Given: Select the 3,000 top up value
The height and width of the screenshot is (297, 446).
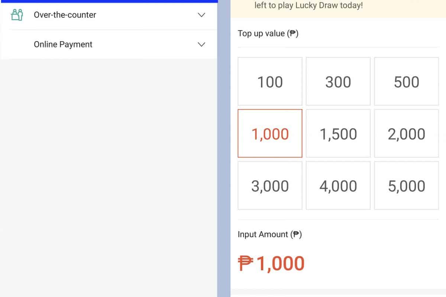Looking at the screenshot, I should (x=270, y=186).
